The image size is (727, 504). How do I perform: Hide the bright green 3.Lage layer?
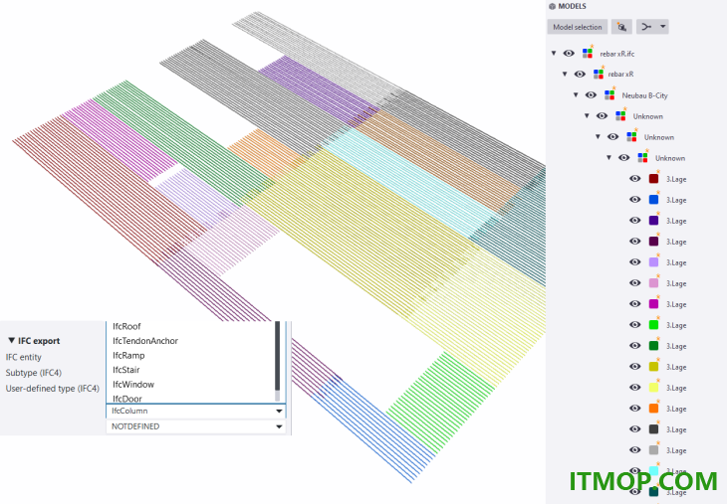point(634,325)
